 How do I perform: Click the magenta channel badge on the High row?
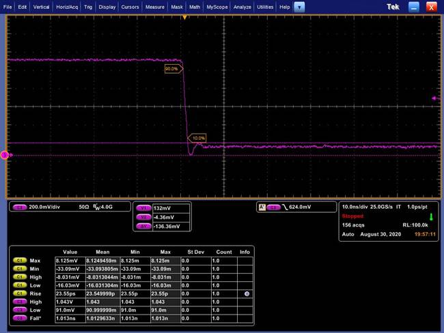(x=20, y=302)
